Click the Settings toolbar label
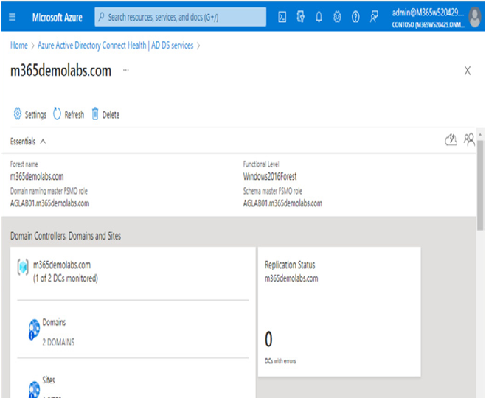Viewport: 486px width, 398px height. (35, 115)
